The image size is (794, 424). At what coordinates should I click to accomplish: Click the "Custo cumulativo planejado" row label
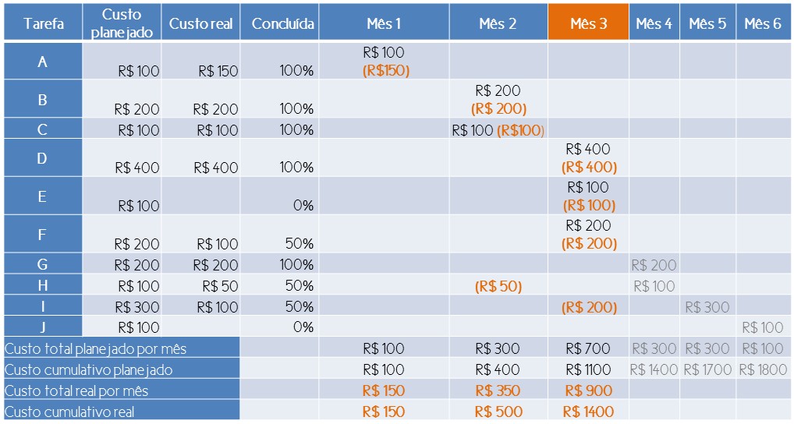pyautogui.click(x=89, y=369)
